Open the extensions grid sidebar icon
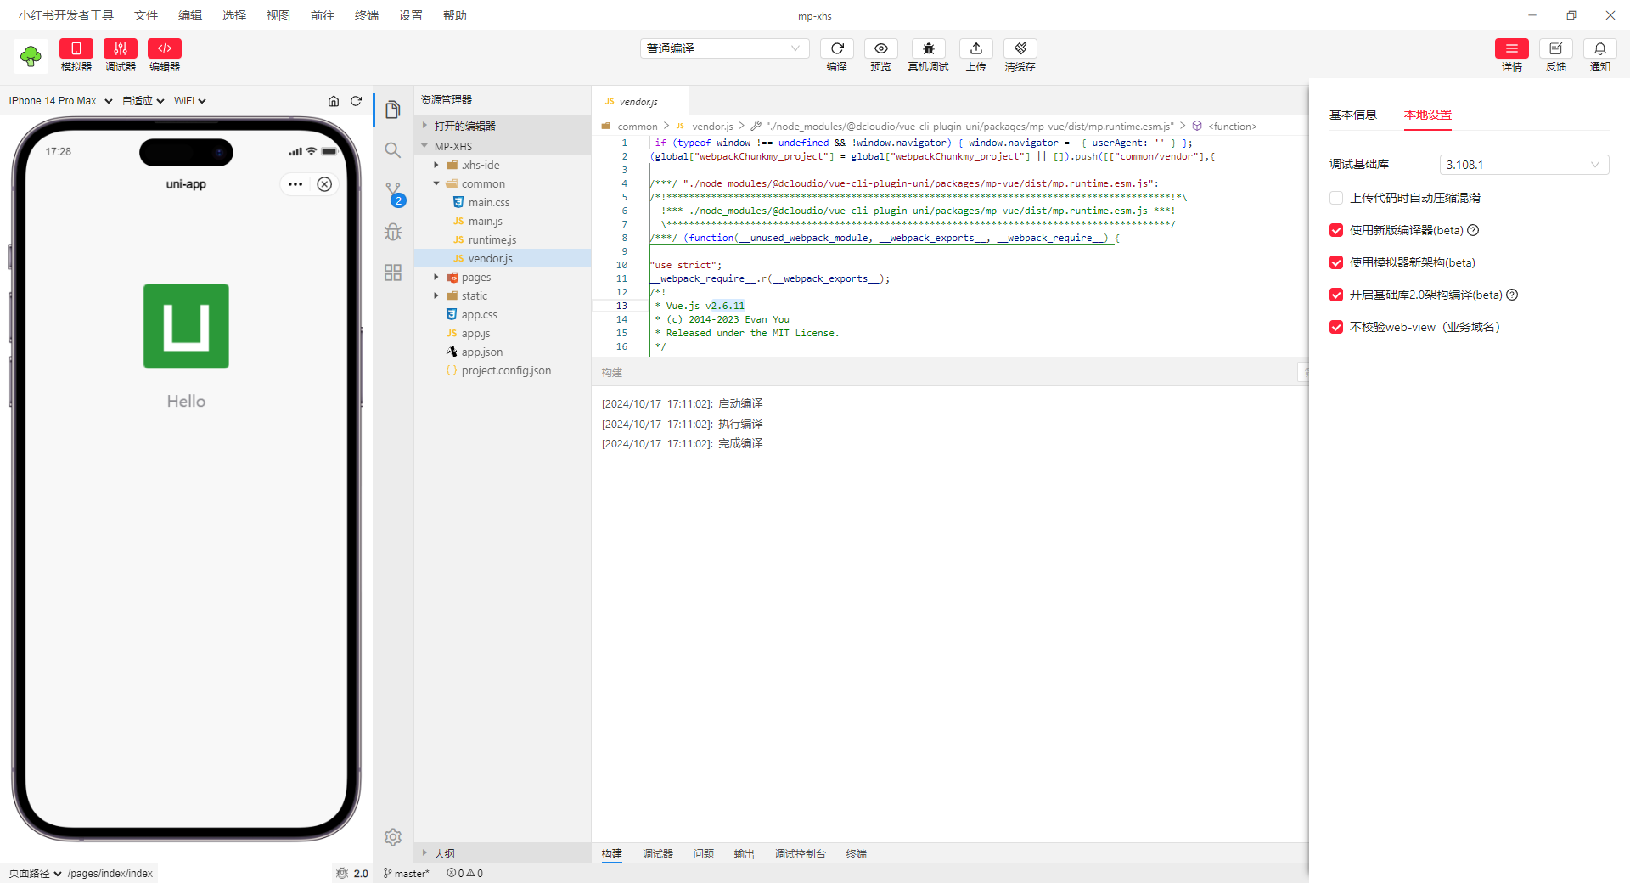Screen dimensions: 1630x883 393,273
